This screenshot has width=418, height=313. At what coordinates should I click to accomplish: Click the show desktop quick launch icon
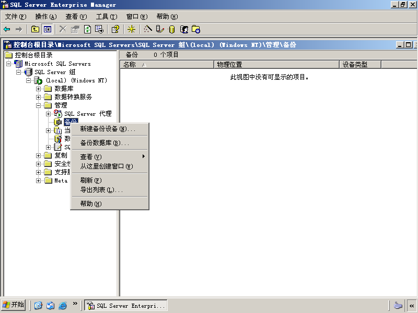pos(38,305)
